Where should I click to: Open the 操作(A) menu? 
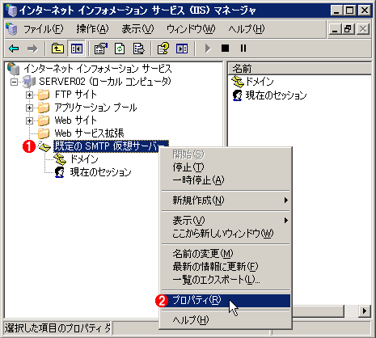[92, 29]
